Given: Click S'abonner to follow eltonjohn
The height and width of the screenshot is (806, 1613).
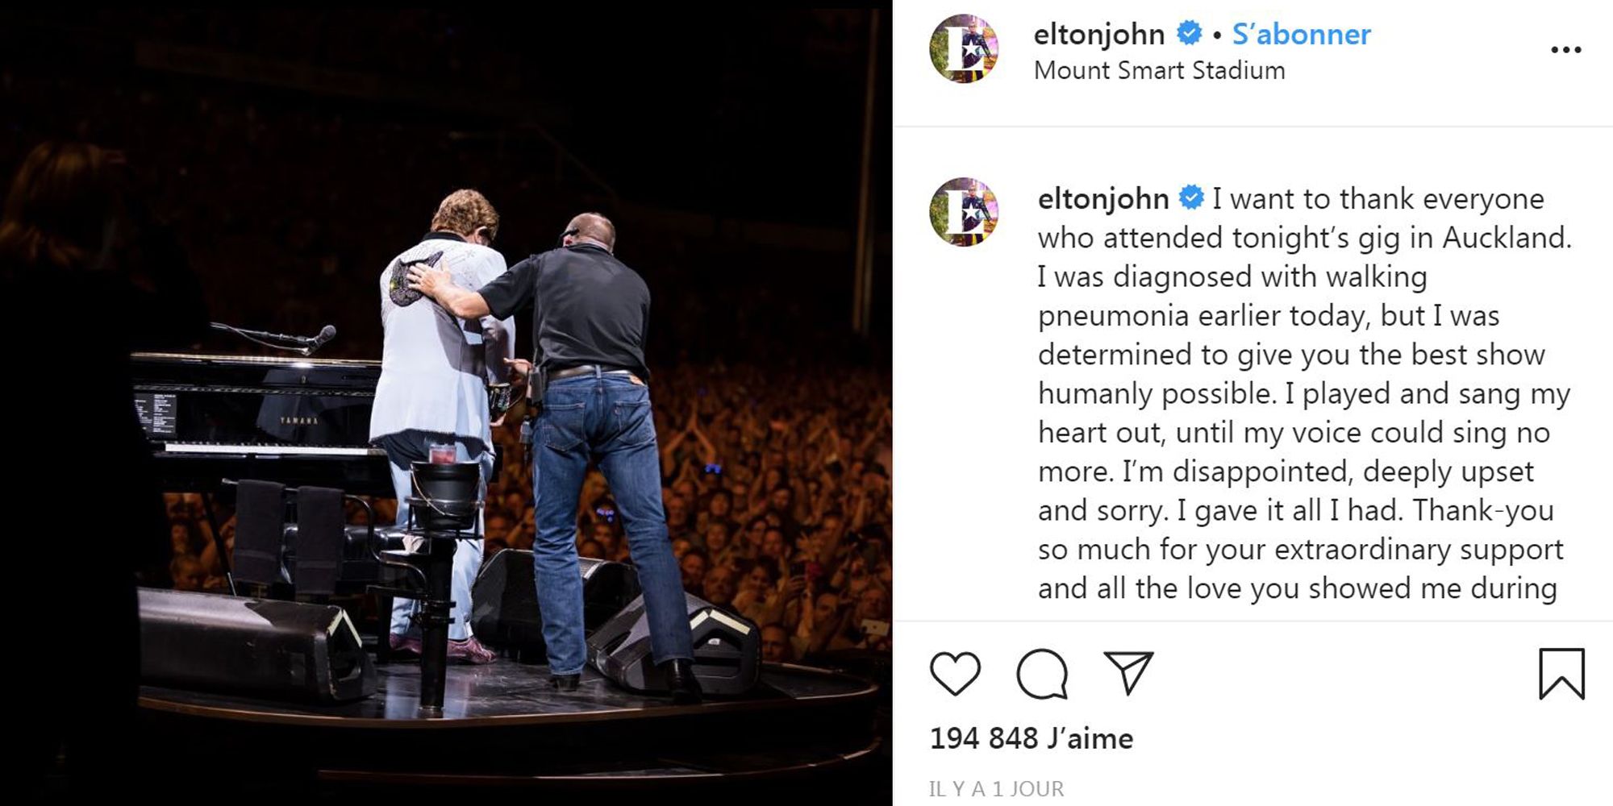Looking at the screenshot, I should (1301, 34).
